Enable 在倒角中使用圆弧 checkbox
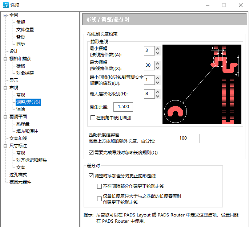 [93, 118]
